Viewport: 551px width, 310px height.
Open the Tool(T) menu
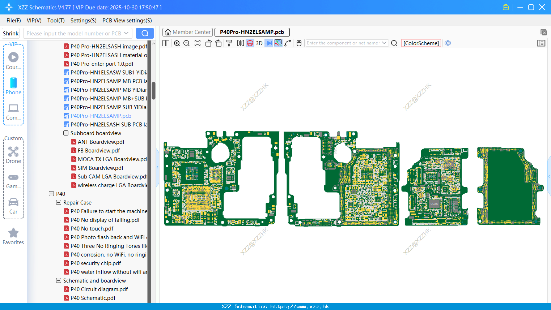click(x=56, y=21)
